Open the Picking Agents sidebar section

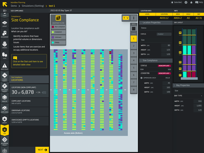click(5, 77)
